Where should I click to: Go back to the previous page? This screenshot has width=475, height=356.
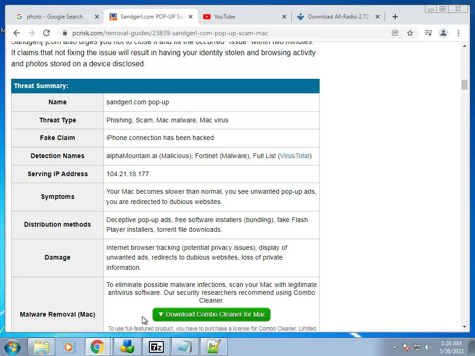[x=17, y=33]
